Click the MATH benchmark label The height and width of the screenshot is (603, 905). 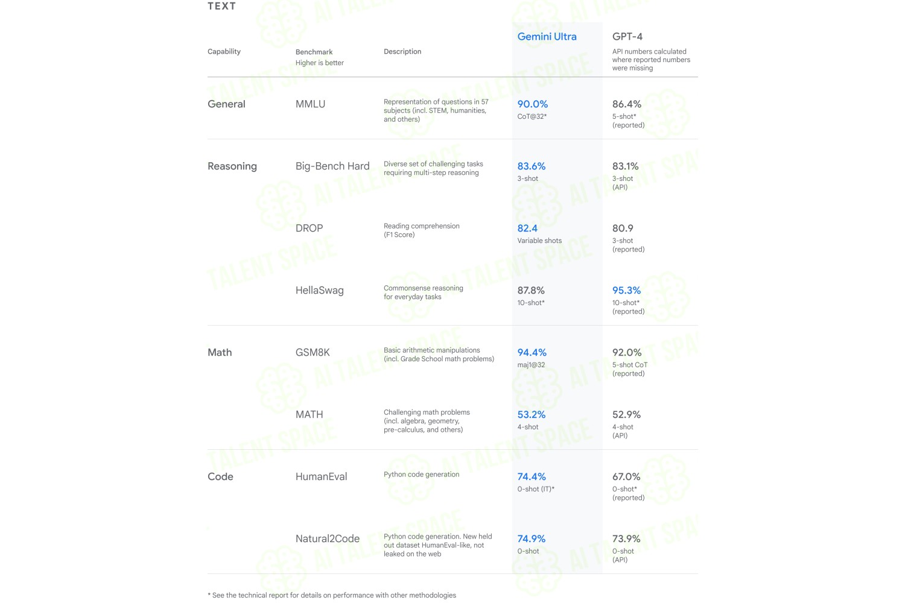tap(309, 415)
